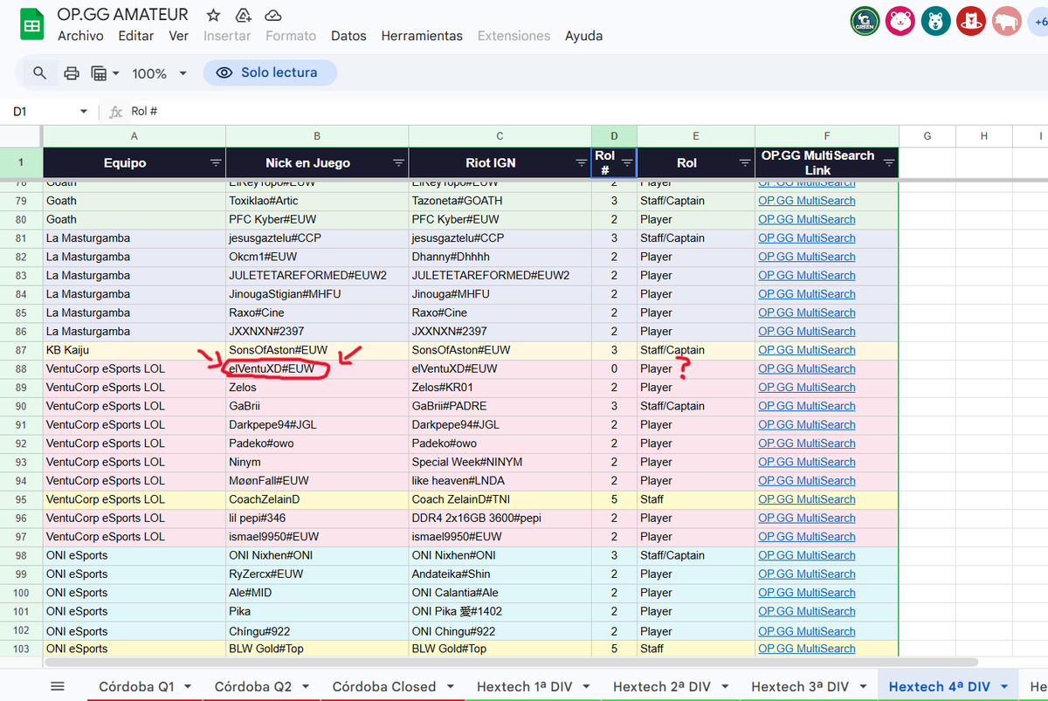The width and height of the screenshot is (1048, 701).
Task: Click the print icon
Action: point(72,73)
